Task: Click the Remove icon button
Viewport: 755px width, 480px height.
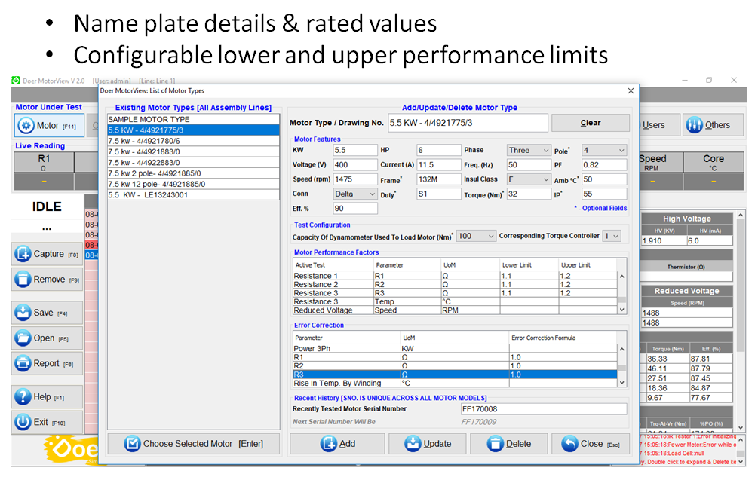Action: point(23,280)
